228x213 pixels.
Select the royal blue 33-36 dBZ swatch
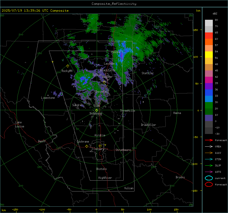tap(209, 93)
